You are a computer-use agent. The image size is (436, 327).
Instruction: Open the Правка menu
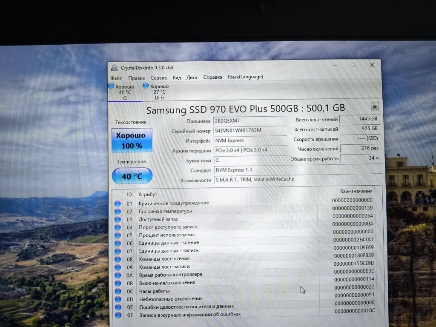(136, 78)
